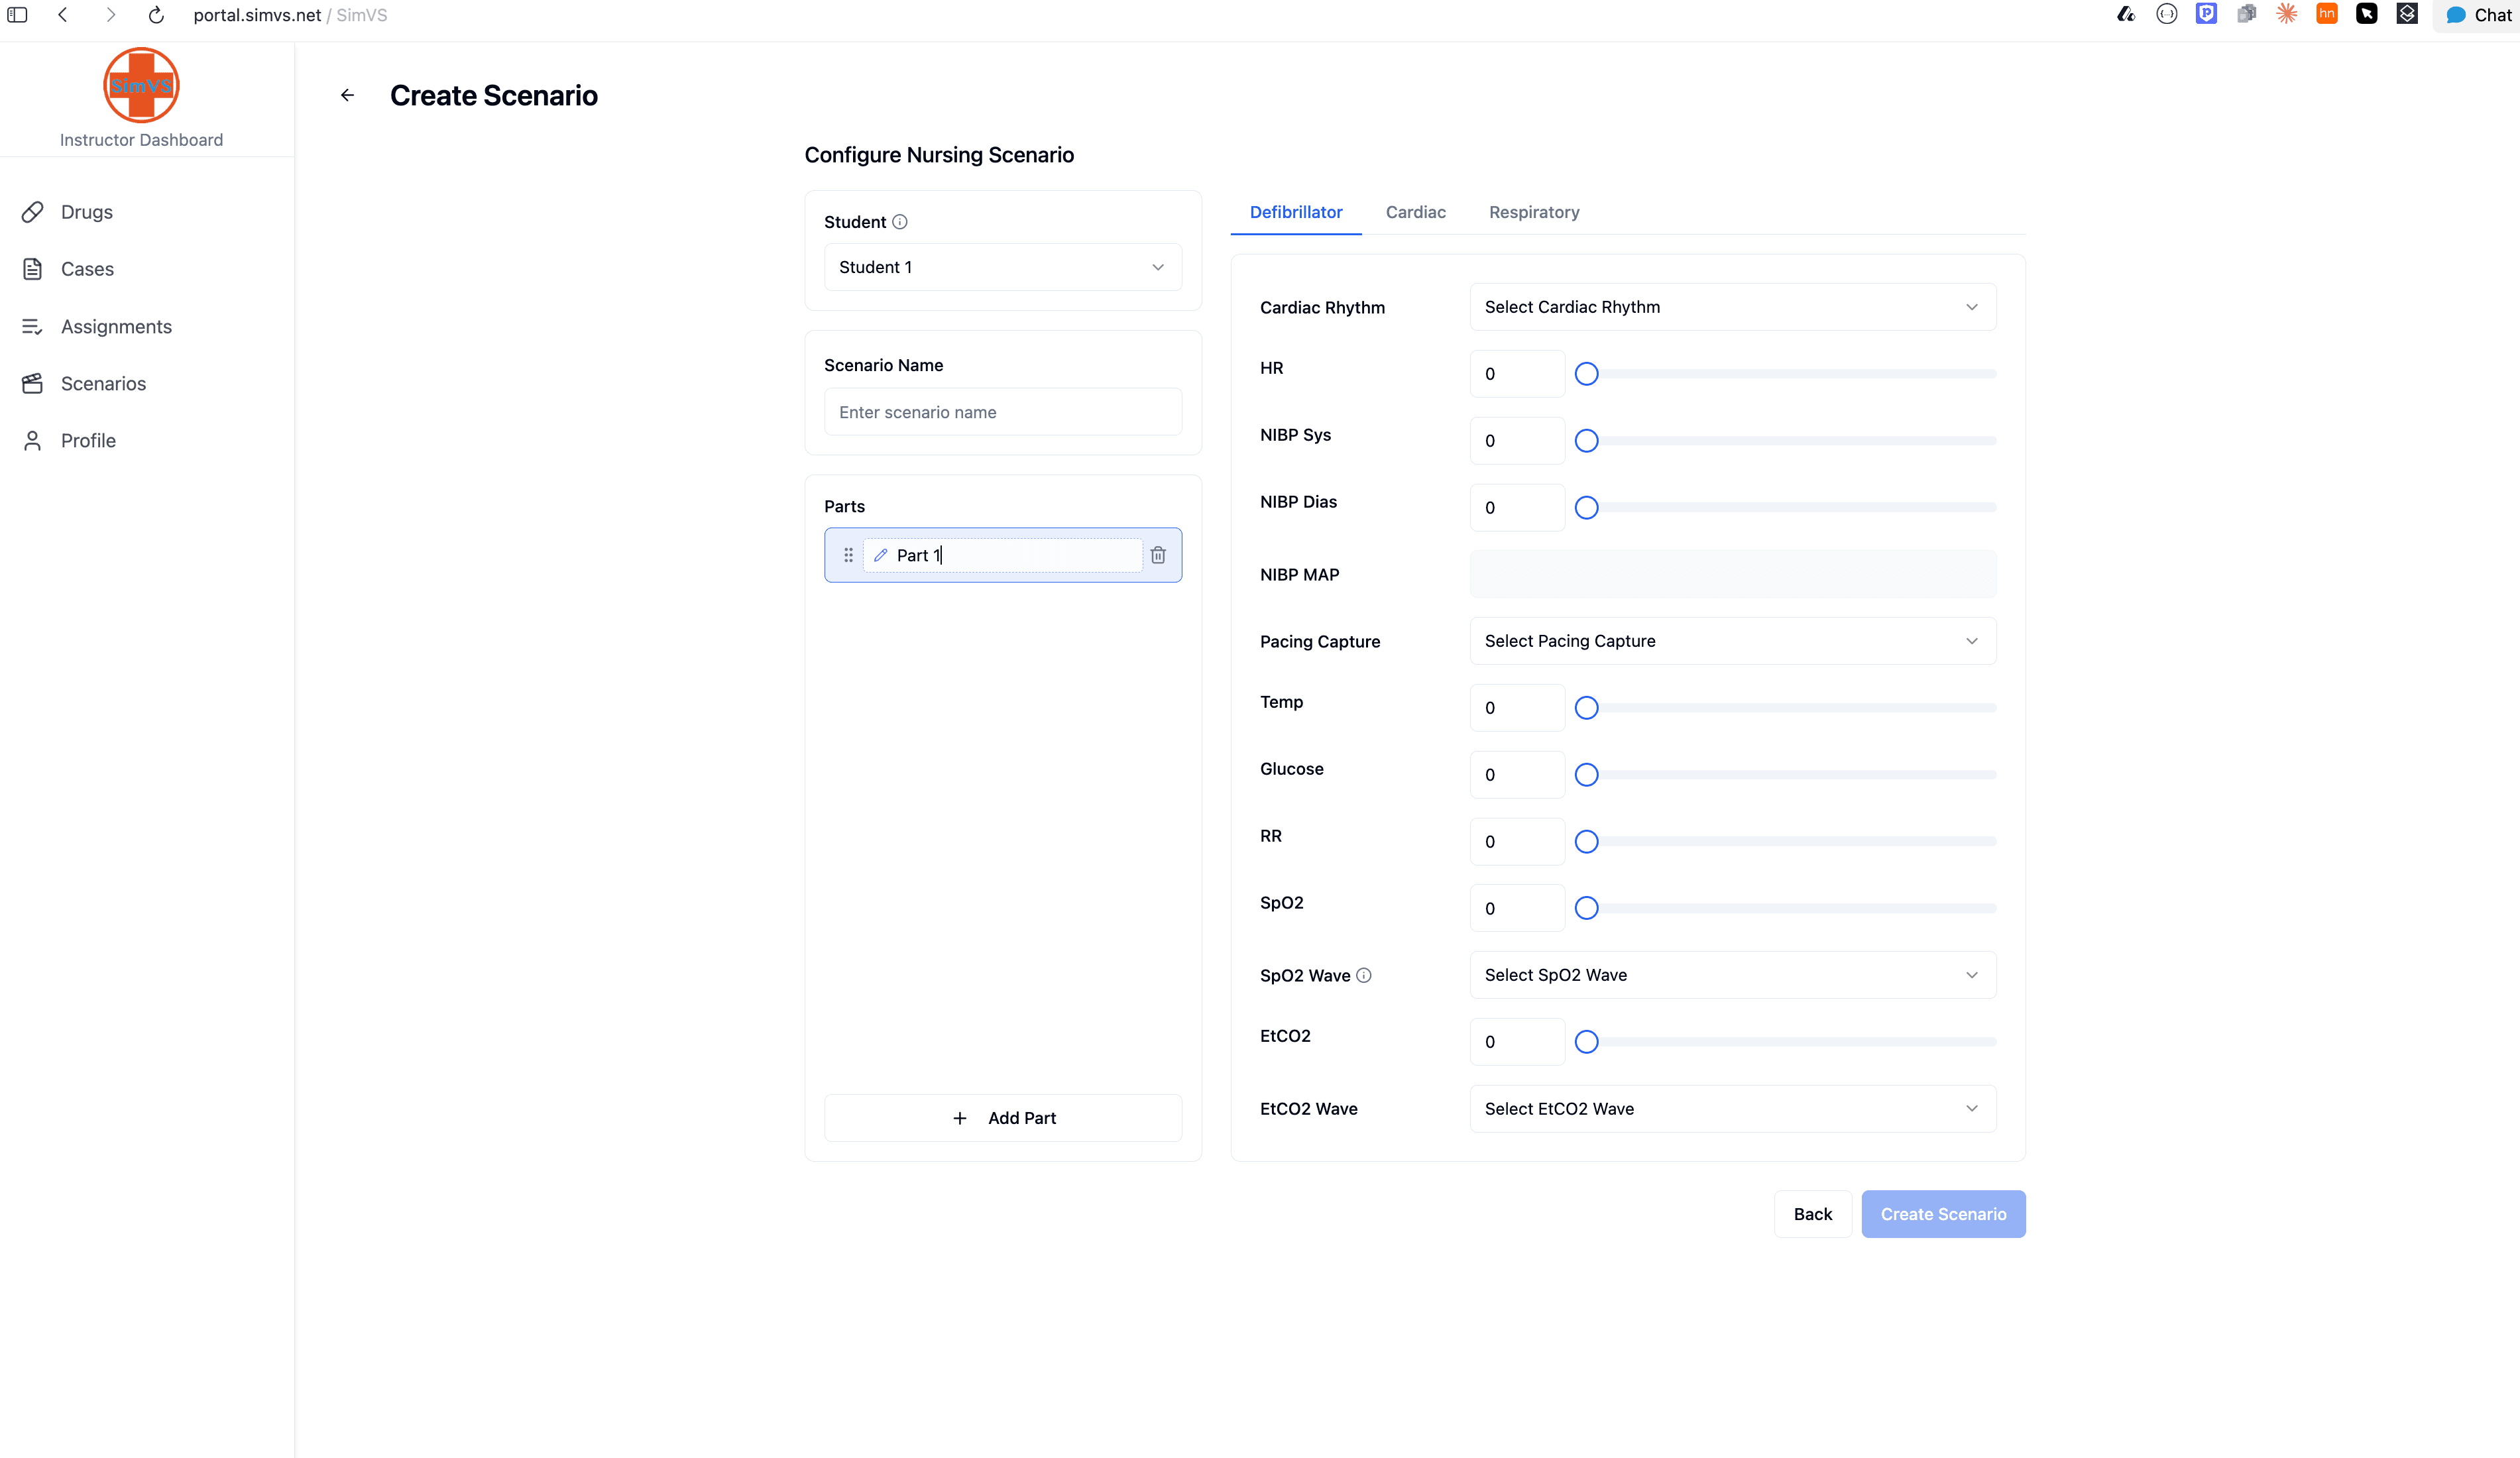Click the back arrow beside Create Scenario heading

pos(347,95)
